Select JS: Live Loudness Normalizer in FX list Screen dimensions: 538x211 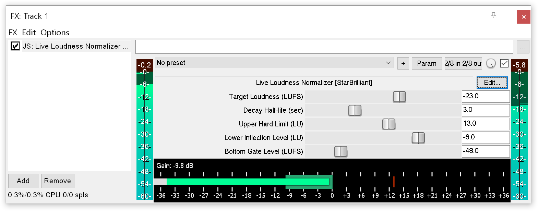tap(76, 46)
